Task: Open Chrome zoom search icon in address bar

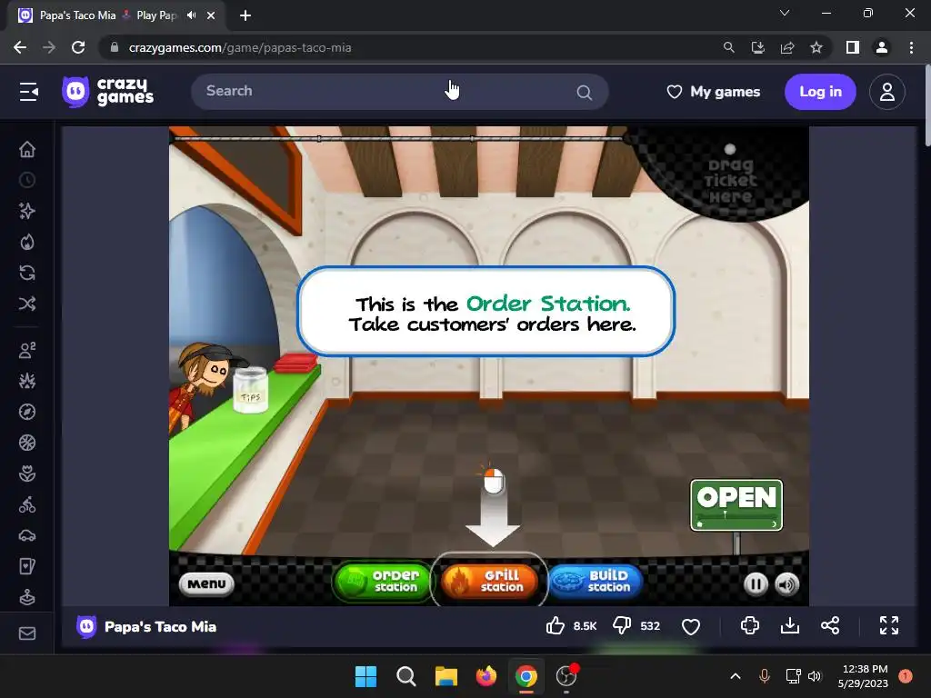Action: point(728,47)
